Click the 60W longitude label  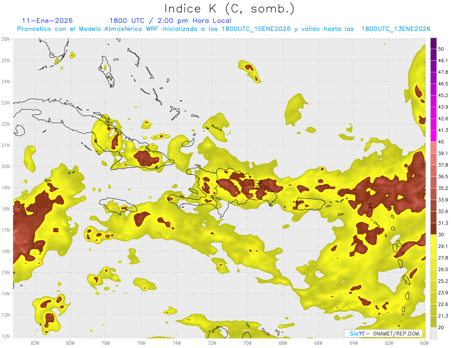point(424,343)
